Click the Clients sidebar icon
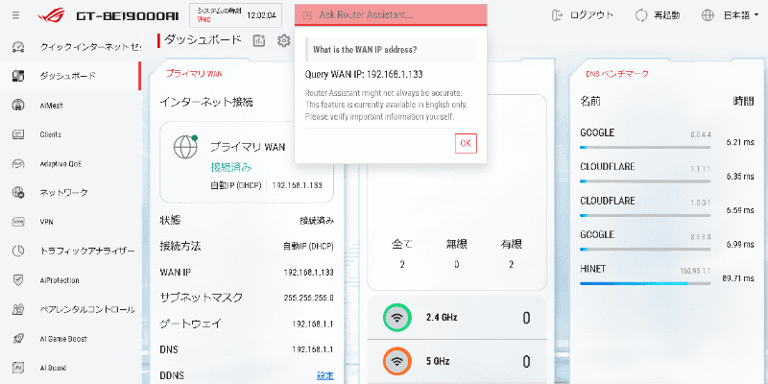Image resolution: width=768 pixels, height=384 pixels. (x=18, y=134)
